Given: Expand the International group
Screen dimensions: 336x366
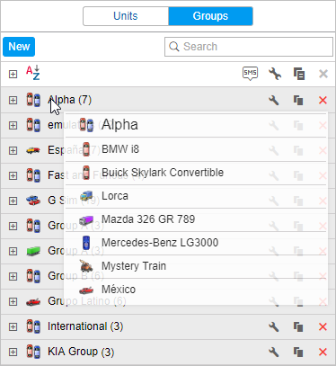Looking at the screenshot, I should click(13, 326).
